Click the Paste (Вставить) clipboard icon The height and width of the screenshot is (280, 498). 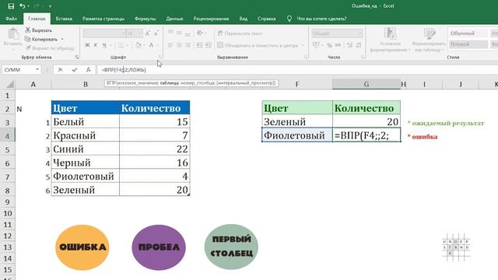tap(13, 34)
